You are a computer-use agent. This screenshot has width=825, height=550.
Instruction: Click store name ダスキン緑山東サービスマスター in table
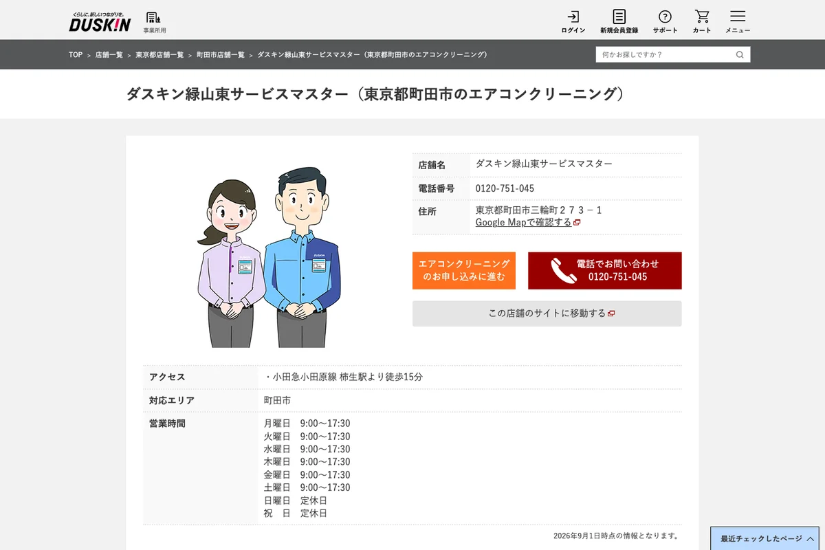(544, 164)
